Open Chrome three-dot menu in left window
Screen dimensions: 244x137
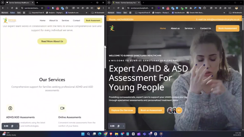(x=103, y=8)
